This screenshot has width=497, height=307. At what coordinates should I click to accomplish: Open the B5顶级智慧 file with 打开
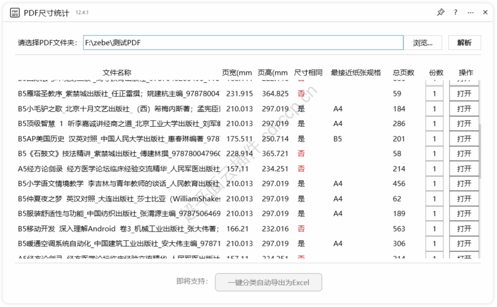point(464,124)
